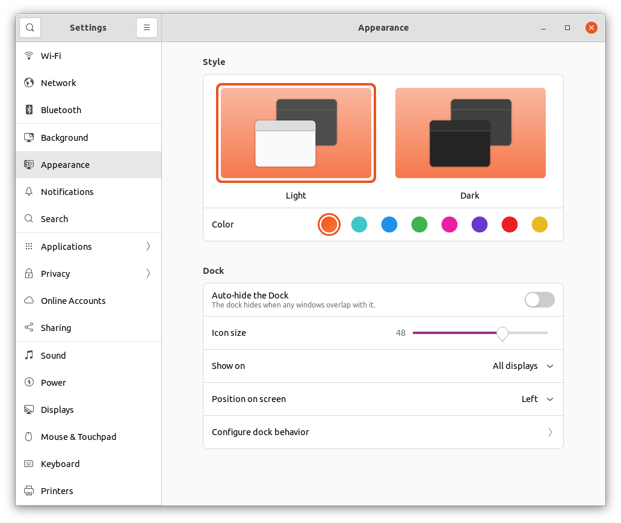Select the Light style theme
Viewport: 621px width, 523px height.
295,133
